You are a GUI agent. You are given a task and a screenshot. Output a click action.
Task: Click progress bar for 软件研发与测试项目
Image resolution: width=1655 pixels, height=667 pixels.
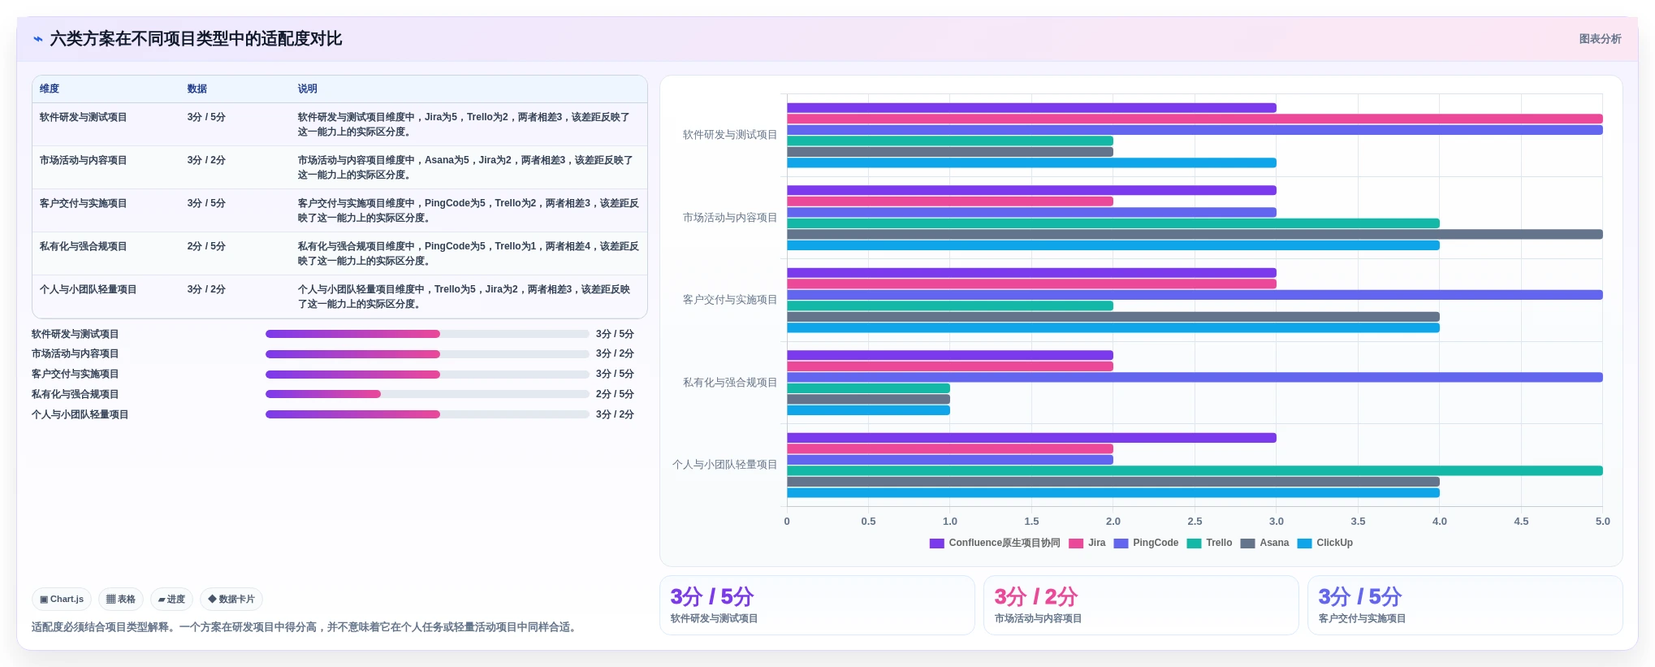(427, 334)
